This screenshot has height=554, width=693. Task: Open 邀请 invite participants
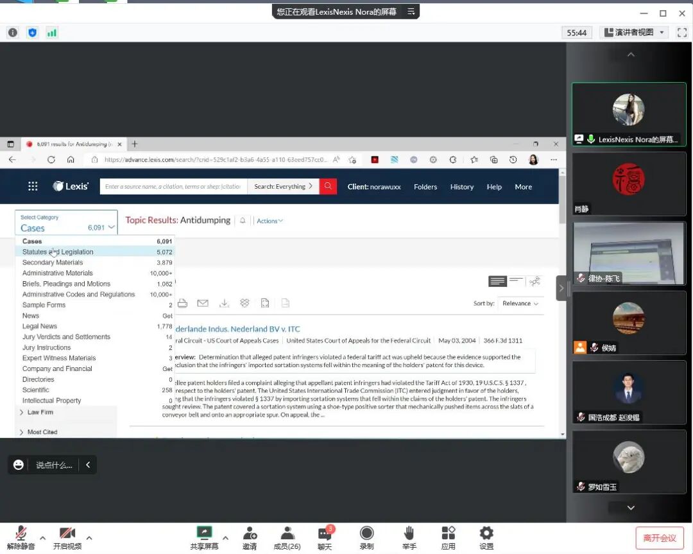[x=250, y=538]
